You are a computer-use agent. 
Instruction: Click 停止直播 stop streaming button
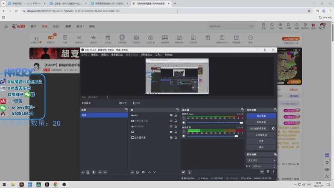coord(261,116)
